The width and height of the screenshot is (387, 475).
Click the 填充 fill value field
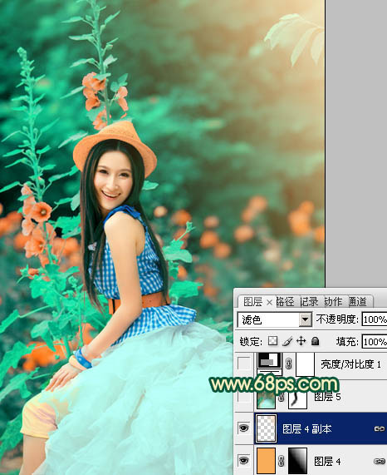(375, 342)
